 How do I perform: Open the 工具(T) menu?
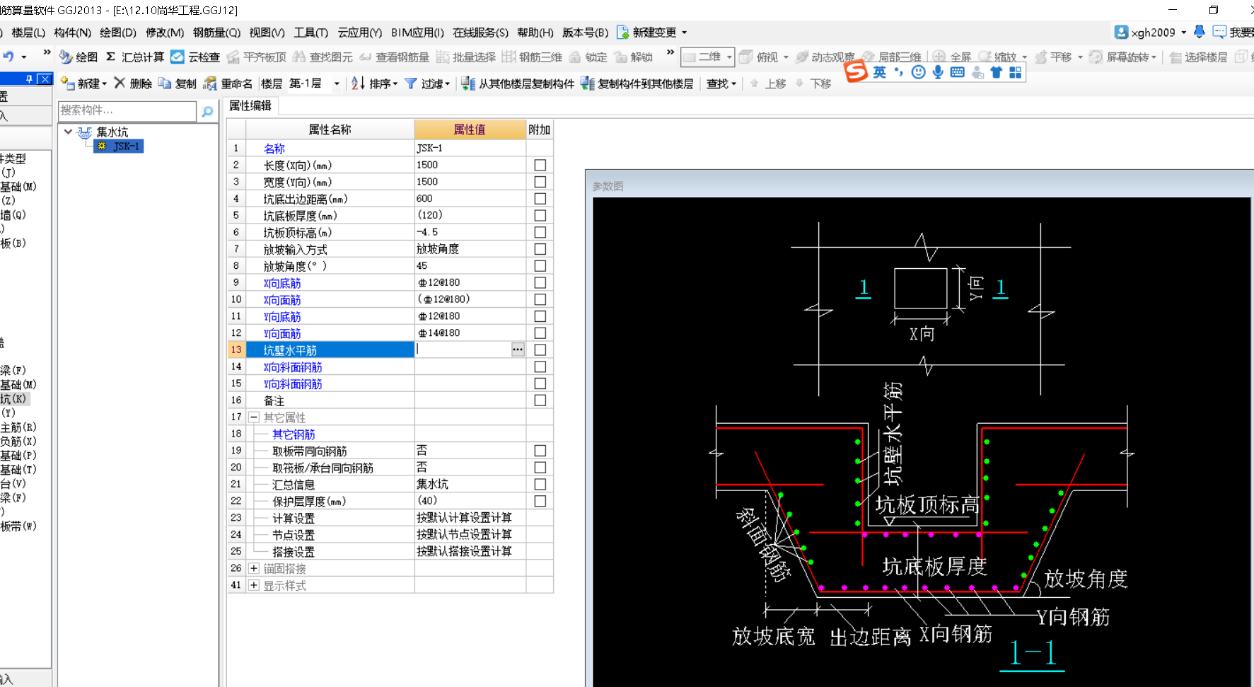311,33
